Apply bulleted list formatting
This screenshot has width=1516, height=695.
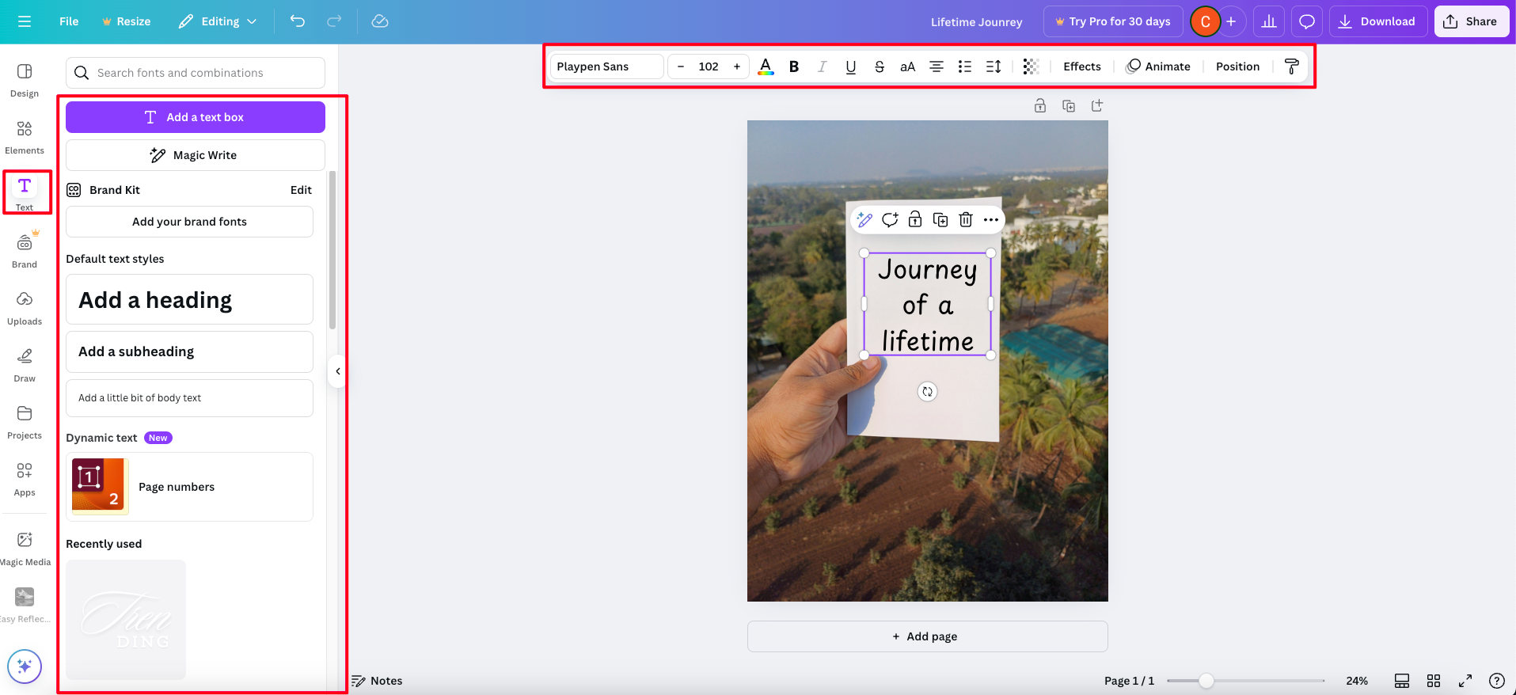[965, 66]
